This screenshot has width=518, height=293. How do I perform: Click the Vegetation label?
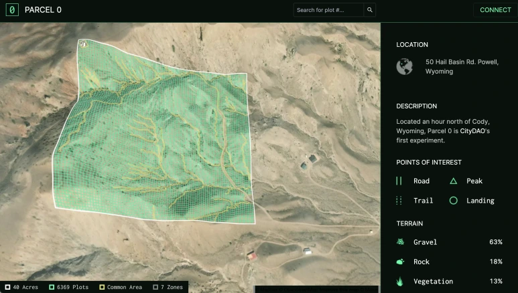[433, 282]
